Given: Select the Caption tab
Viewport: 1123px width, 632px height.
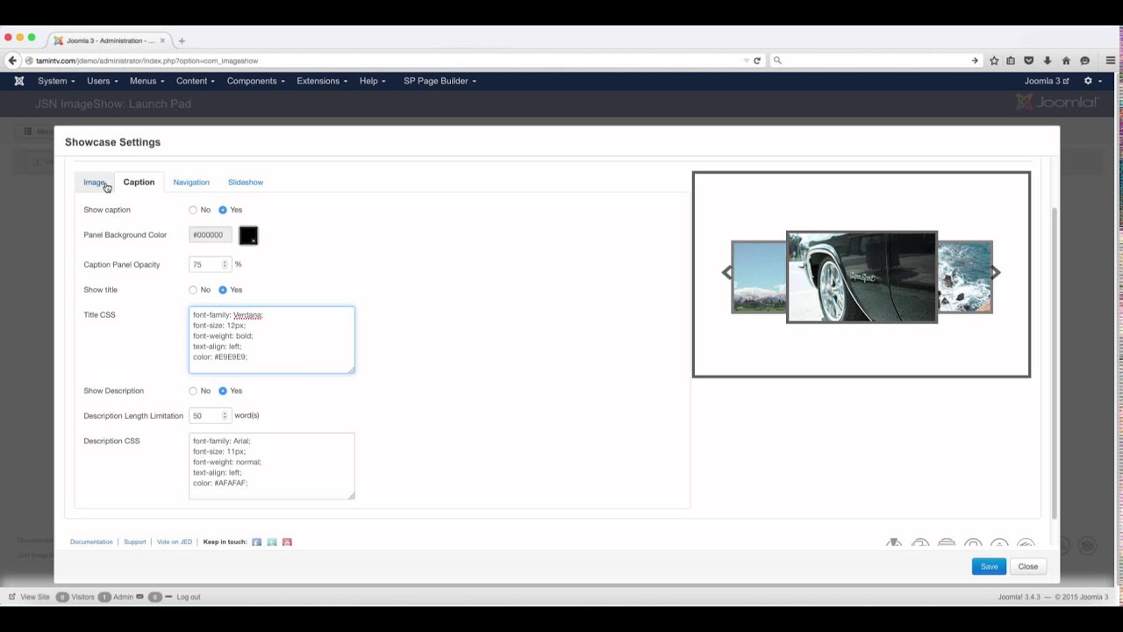Looking at the screenshot, I should (139, 183).
